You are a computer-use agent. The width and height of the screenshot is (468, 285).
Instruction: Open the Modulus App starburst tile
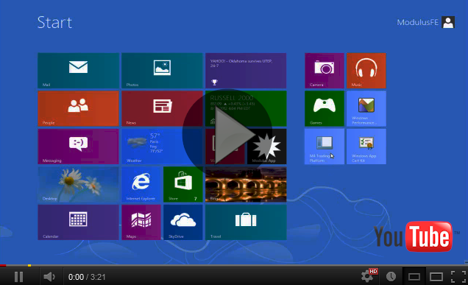[267, 147]
